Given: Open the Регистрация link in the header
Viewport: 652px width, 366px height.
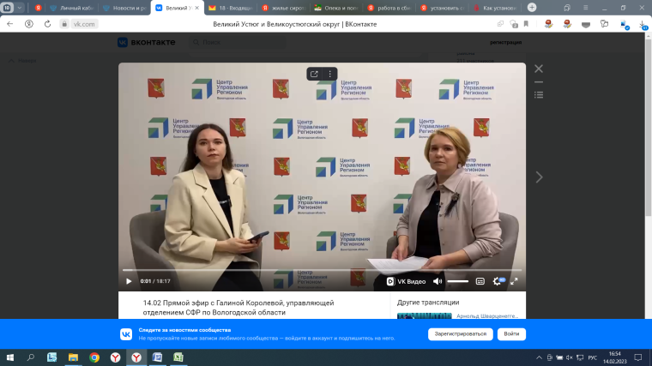Looking at the screenshot, I should 505,42.
